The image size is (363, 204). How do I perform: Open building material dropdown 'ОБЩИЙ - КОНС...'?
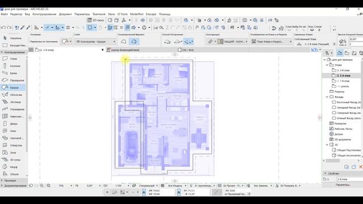point(233,41)
